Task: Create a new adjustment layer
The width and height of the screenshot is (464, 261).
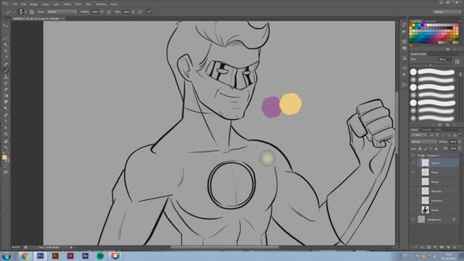Action: (435, 247)
